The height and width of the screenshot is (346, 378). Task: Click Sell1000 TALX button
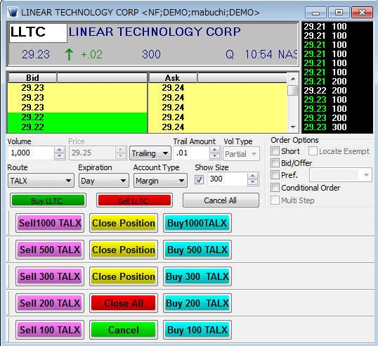coord(50,223)
